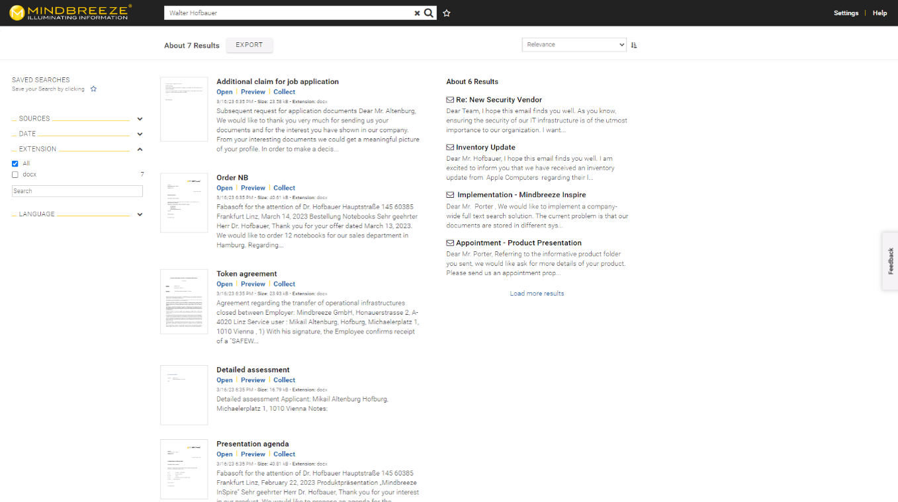Preview the Detailed assessment document

[x=253, y=380]
